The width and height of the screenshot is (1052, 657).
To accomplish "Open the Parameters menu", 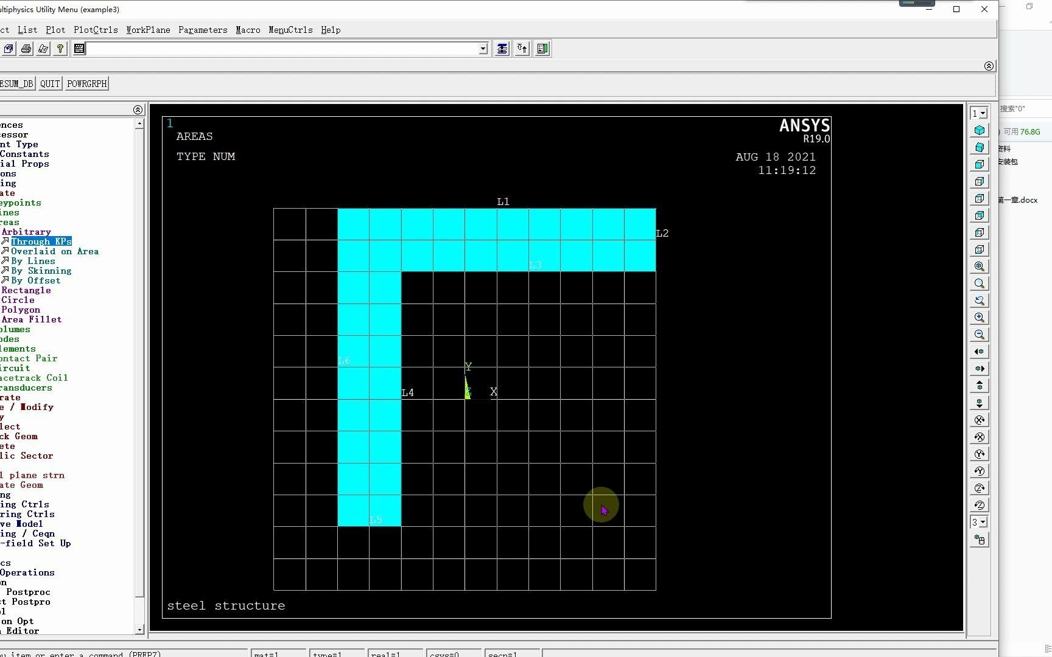I will point(203,30).
